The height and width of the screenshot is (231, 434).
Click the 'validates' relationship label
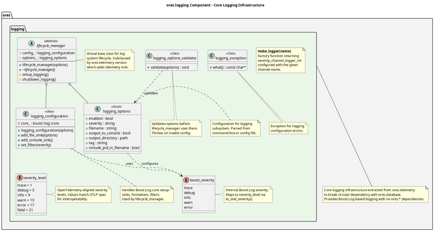[151, 93]
